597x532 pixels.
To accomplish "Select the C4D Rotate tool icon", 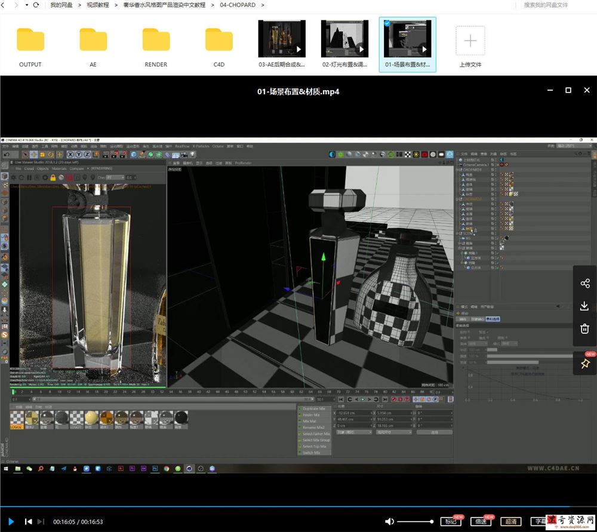I will (51, 154).
